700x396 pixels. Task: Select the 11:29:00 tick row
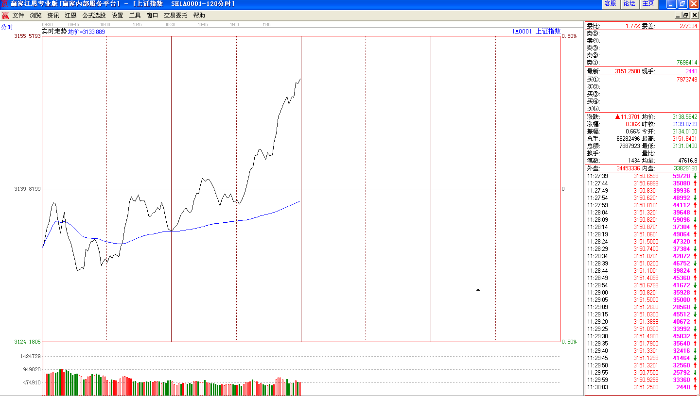[x=642, y=293]
